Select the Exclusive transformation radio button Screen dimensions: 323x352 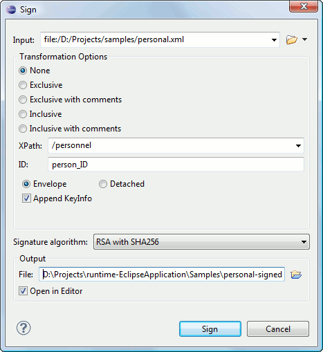pos(23,85)
